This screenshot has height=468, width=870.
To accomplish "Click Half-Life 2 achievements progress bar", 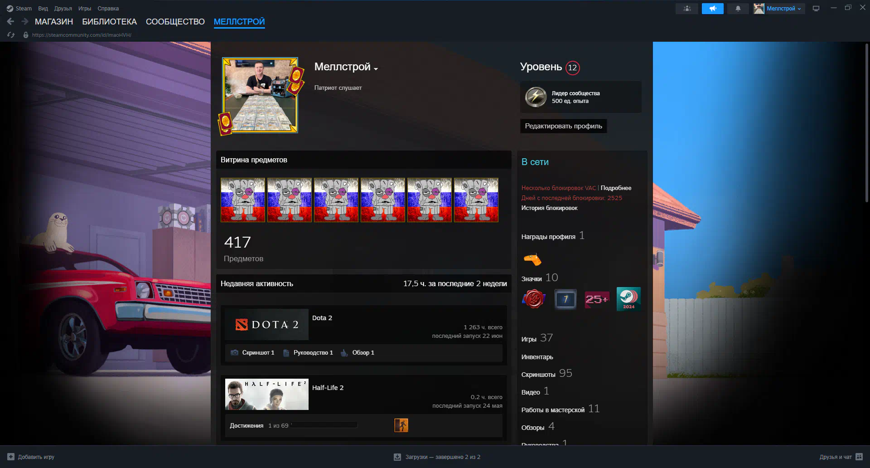I will [324, 425].
